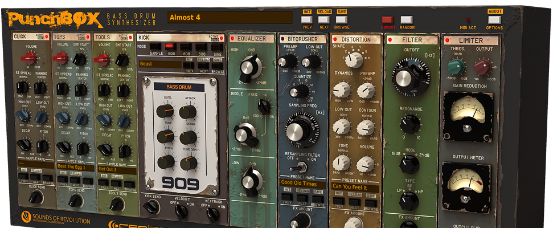Click the Bass Drum TUNE DEPTH knob
The height and width of the screenshot is (228, 553).
point(189,164)
